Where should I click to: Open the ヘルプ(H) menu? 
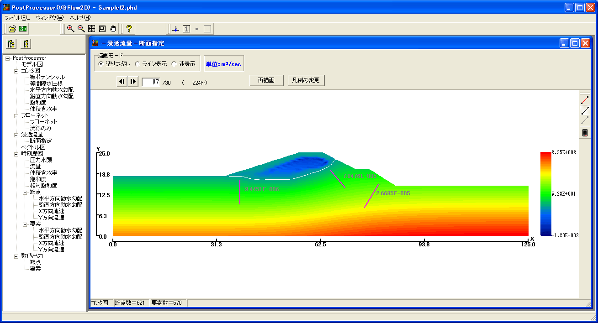pyautogui.click(x=80, y=18)
